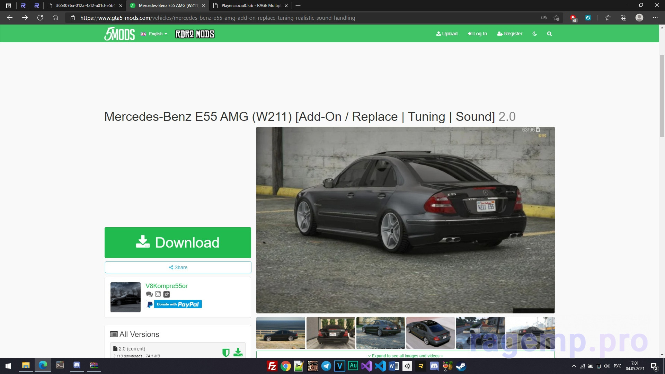The height and width of the screenshot is (374, 665).
Task: Click the teal extension icon
Action: [x=588, y=18]
